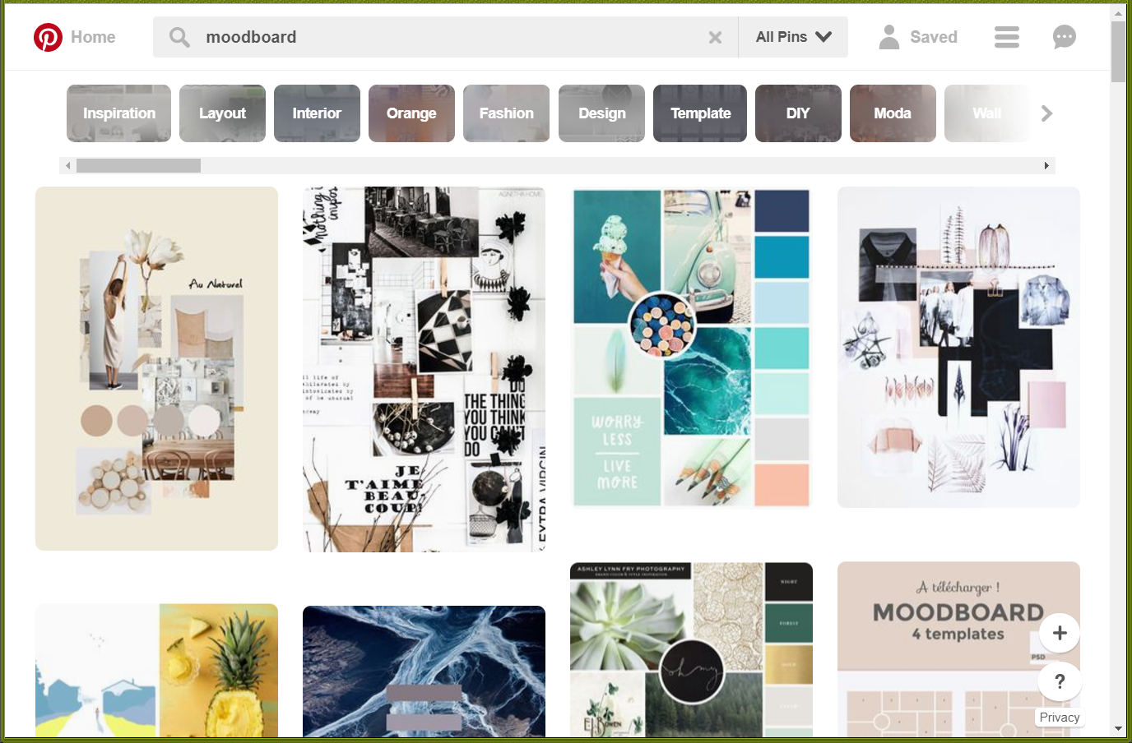Click the Pinterest logo icon
Image resolution: width=1132 pixels, height=743 pixels.
coord(48,37)
